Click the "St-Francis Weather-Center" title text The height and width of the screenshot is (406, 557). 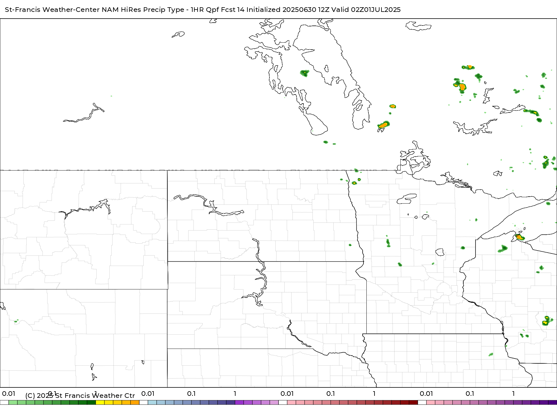53,10
